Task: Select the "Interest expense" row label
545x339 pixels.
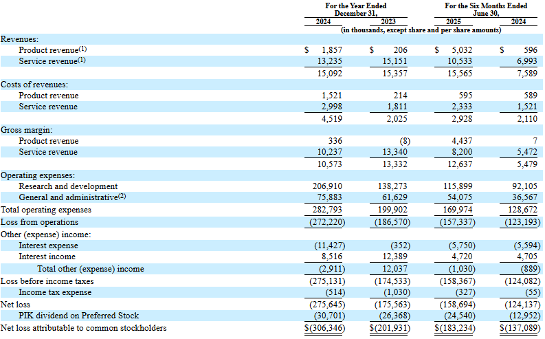Action: point(48,245)
